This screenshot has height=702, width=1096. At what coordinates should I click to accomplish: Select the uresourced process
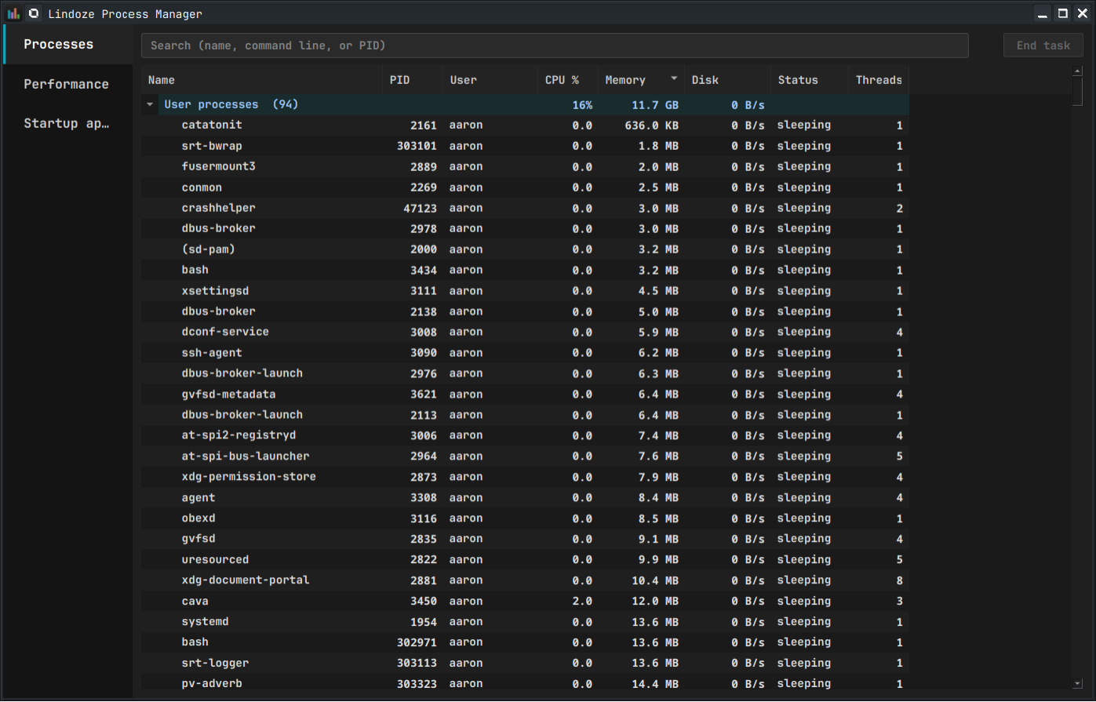point(525,560)
